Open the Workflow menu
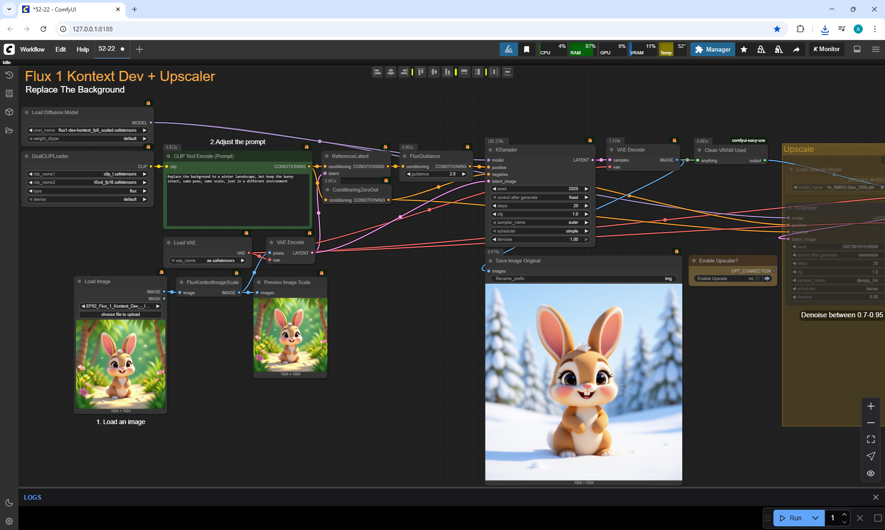This screenshot has height=530, width=885. coord(32,49)
